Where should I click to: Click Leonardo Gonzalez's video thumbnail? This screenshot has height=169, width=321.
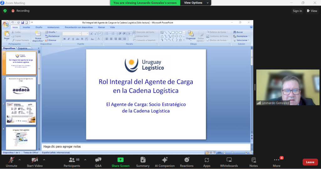pos(287,87)
